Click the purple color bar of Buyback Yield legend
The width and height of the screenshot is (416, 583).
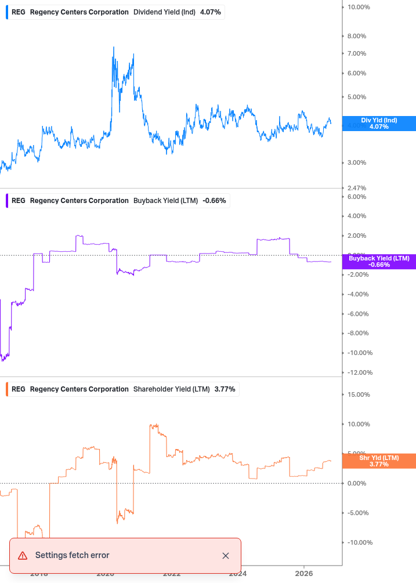[x=7, y=200]
